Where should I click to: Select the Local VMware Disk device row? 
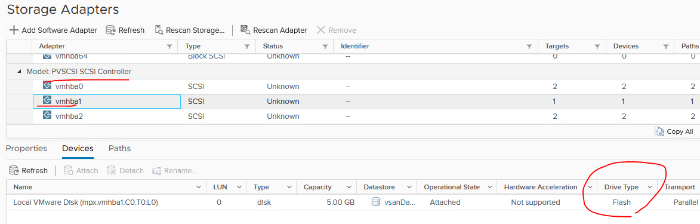[353, 202]
